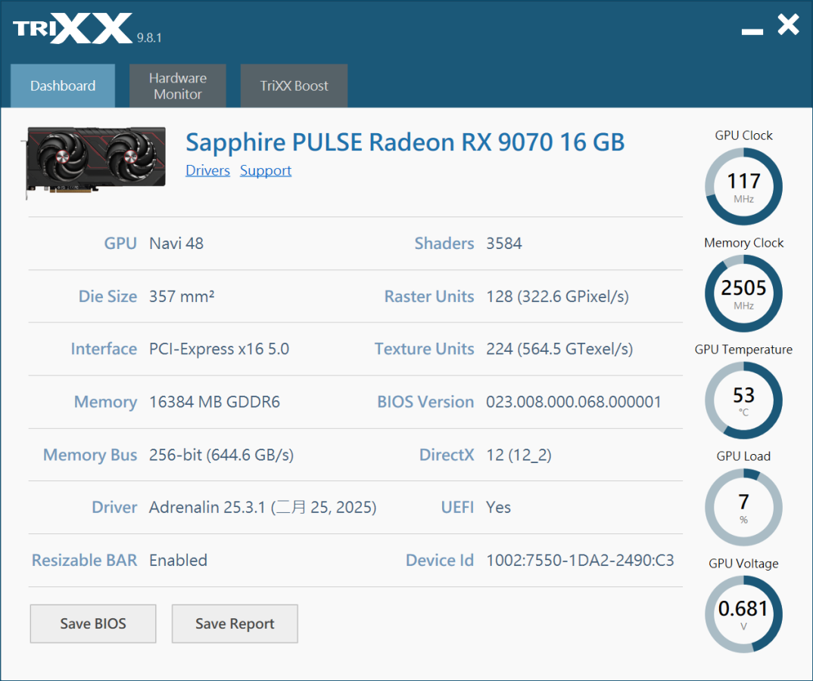Click the Resizable BAR label
The width and height of the screenshot is (813, 681).
85,560
